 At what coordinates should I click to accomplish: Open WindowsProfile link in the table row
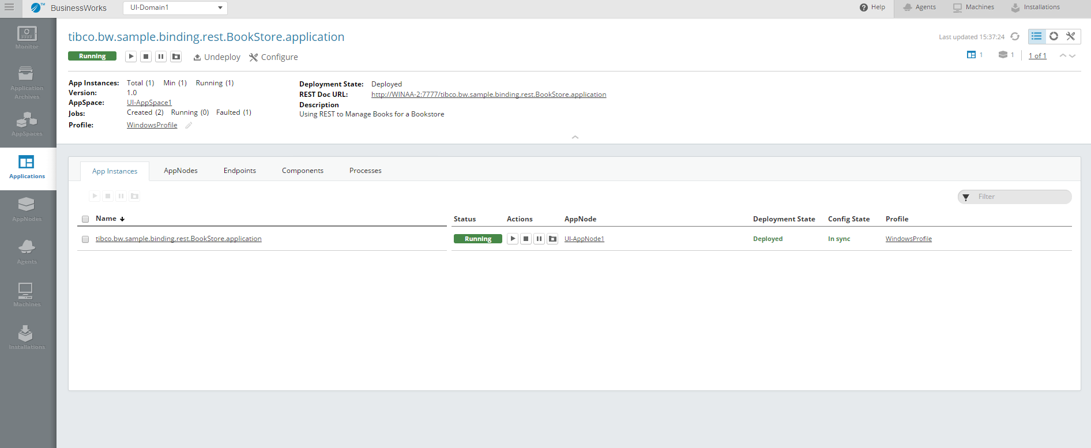tap(909, 239)
